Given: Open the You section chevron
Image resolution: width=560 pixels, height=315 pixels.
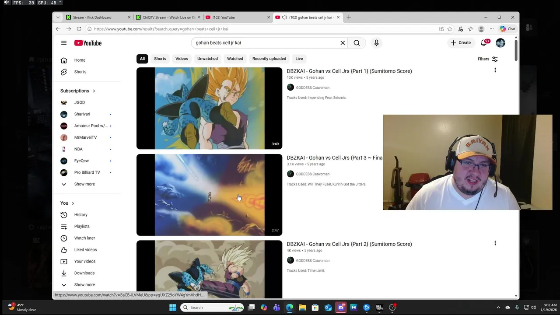Looking at the screenshot, I should coord(73,203).
